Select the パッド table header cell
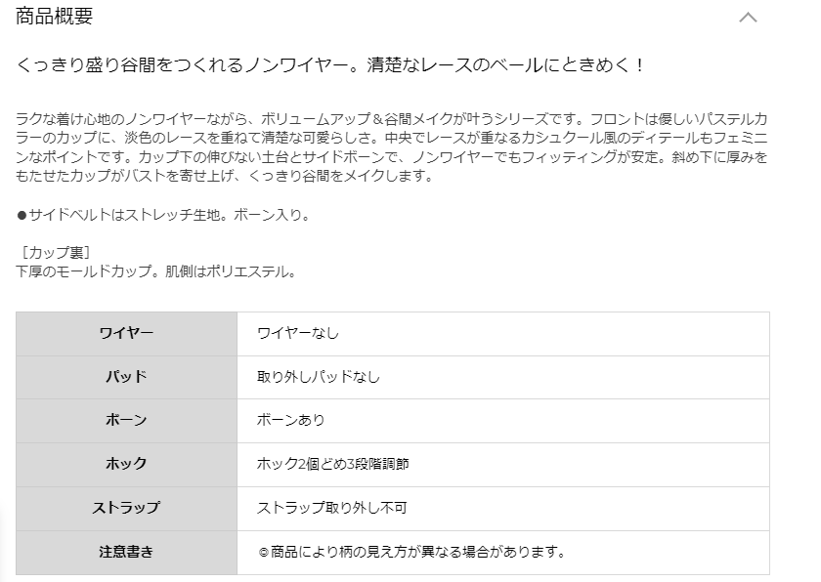Screen dimensions: 821x582 127,377
